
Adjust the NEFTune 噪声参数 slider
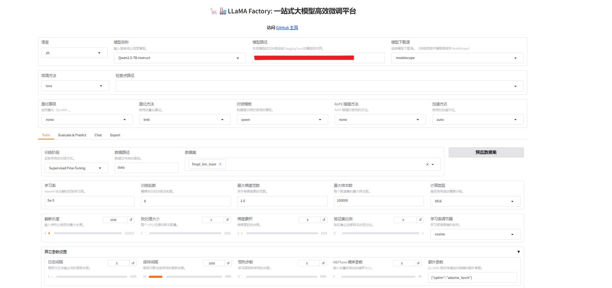(376, 277)
